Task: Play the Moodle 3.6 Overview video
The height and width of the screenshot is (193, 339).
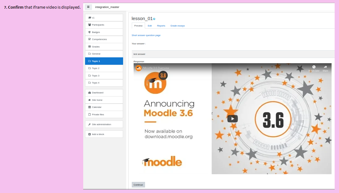Action: 232,119
